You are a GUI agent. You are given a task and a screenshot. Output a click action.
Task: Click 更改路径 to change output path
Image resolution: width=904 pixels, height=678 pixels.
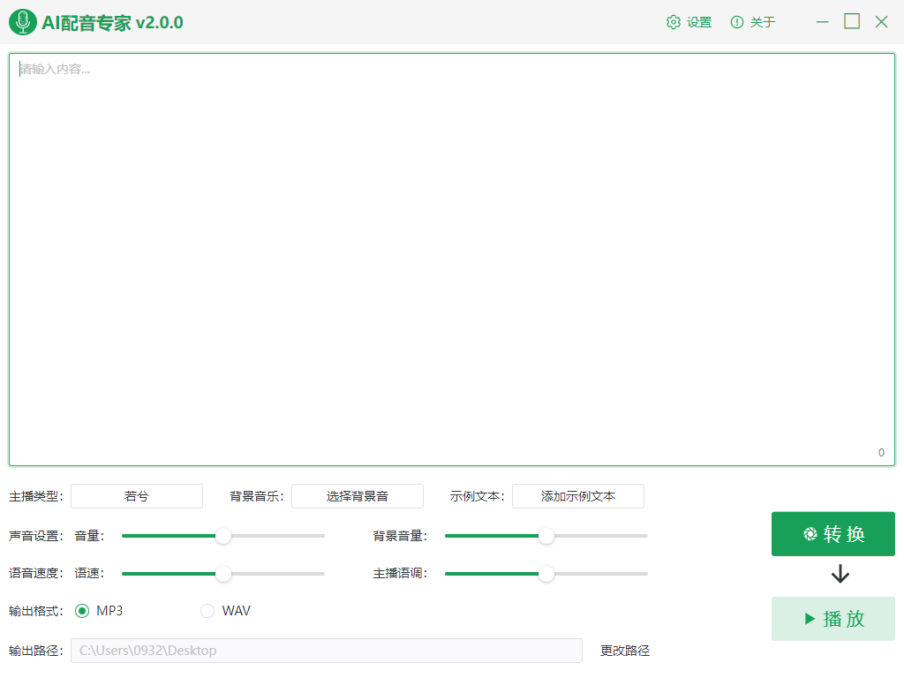pos(625,651)
